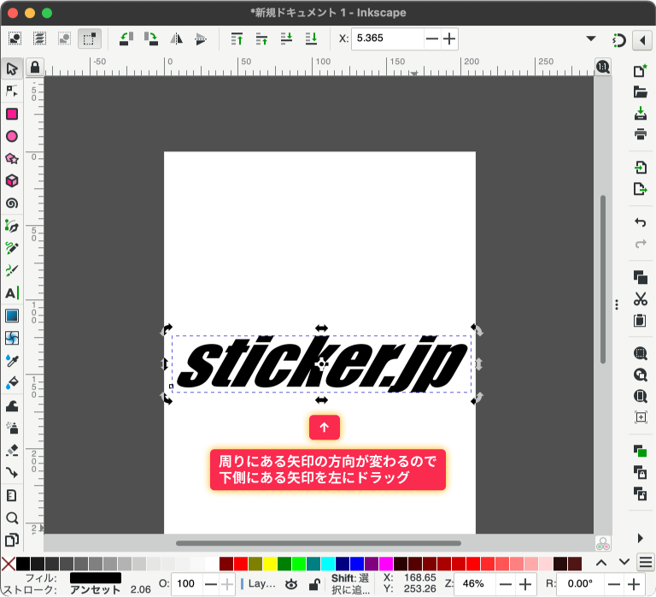Select the Rectangle tool

pyautogui.click(x=12, y=114)
